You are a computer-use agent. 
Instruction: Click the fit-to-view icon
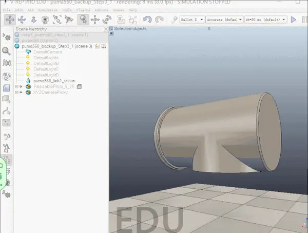(57, 20)
